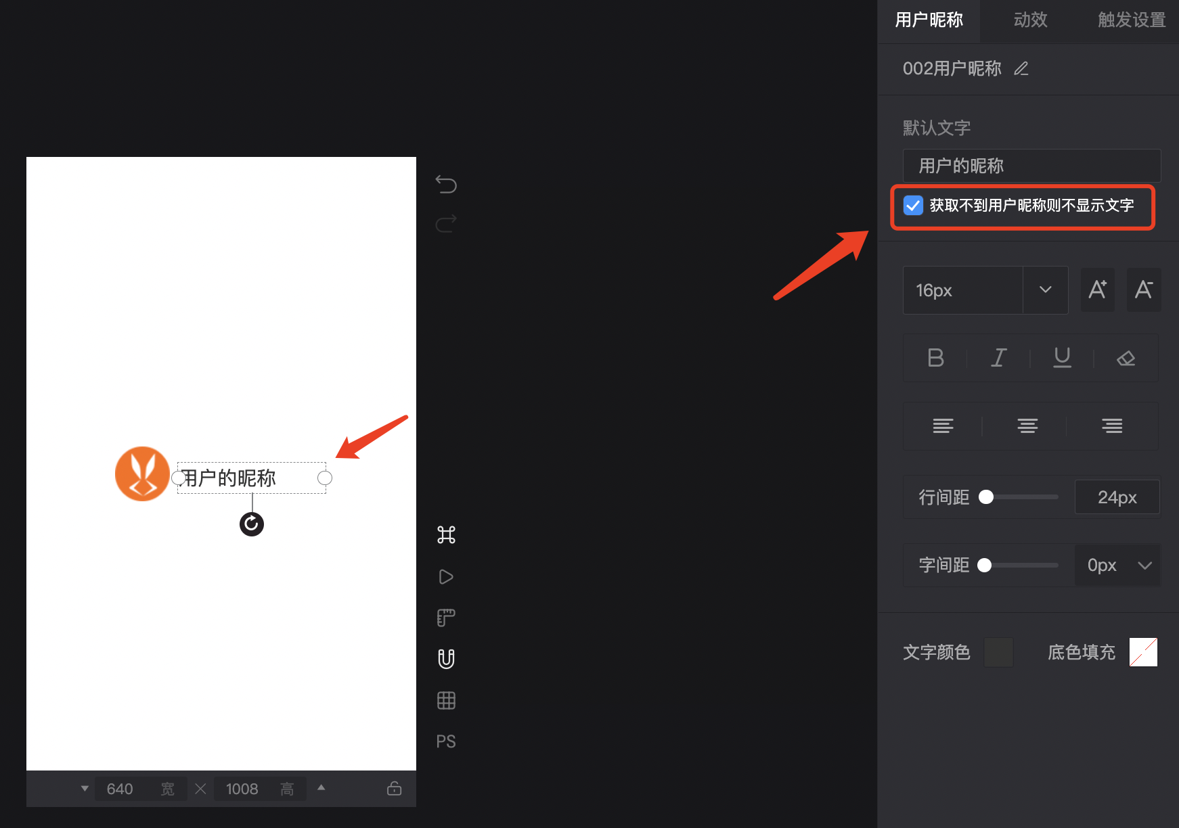
Task: Click the redo arrow icon
Action: [446, 223]
